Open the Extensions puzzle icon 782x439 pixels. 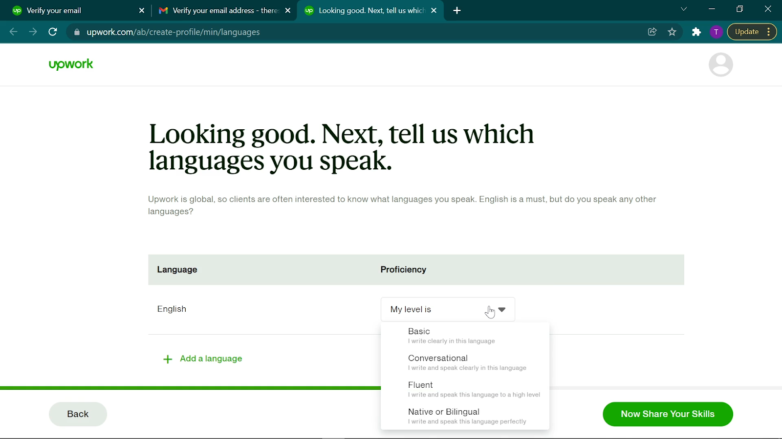click(696, 32)
